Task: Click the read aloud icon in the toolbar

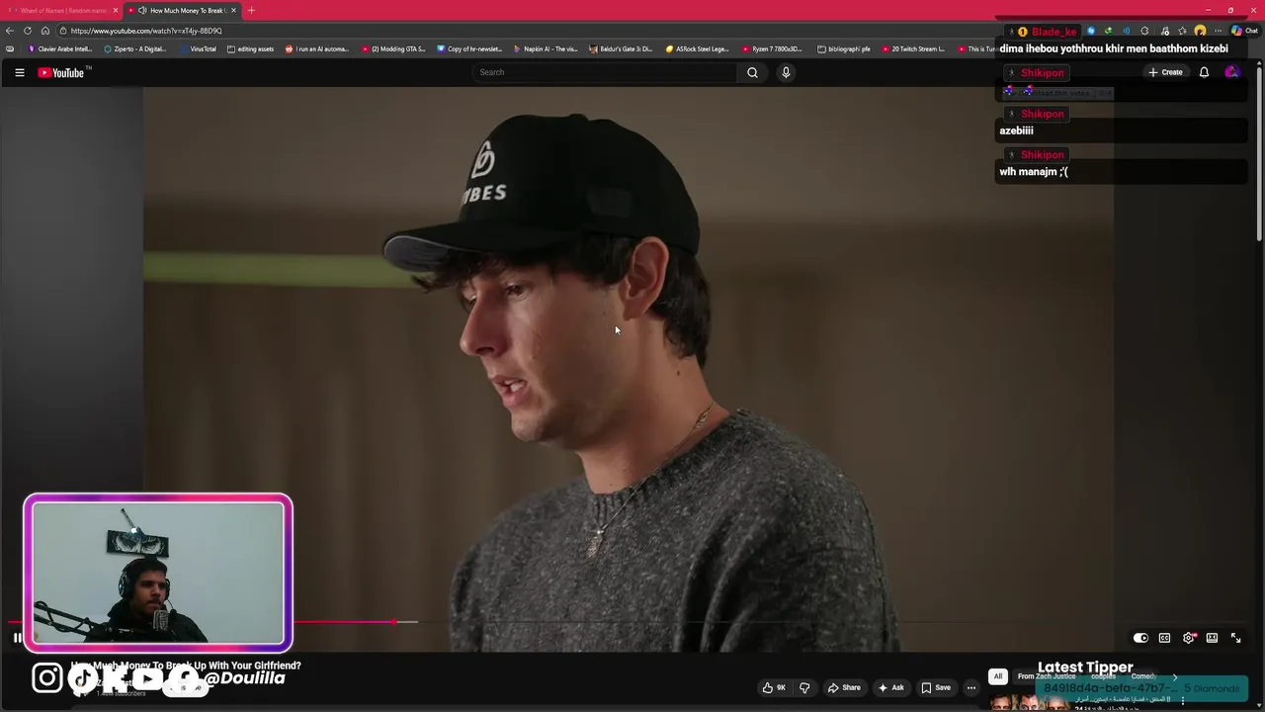Action: [x=1126, y=31]
